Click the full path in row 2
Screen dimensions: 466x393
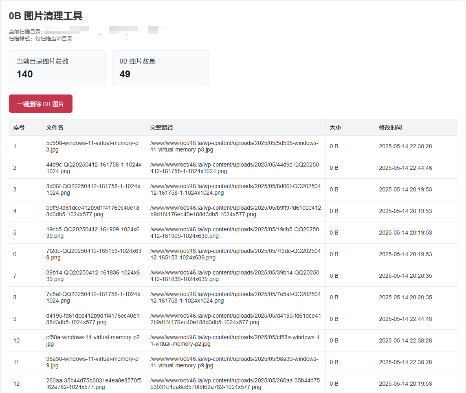click(235, 168)
